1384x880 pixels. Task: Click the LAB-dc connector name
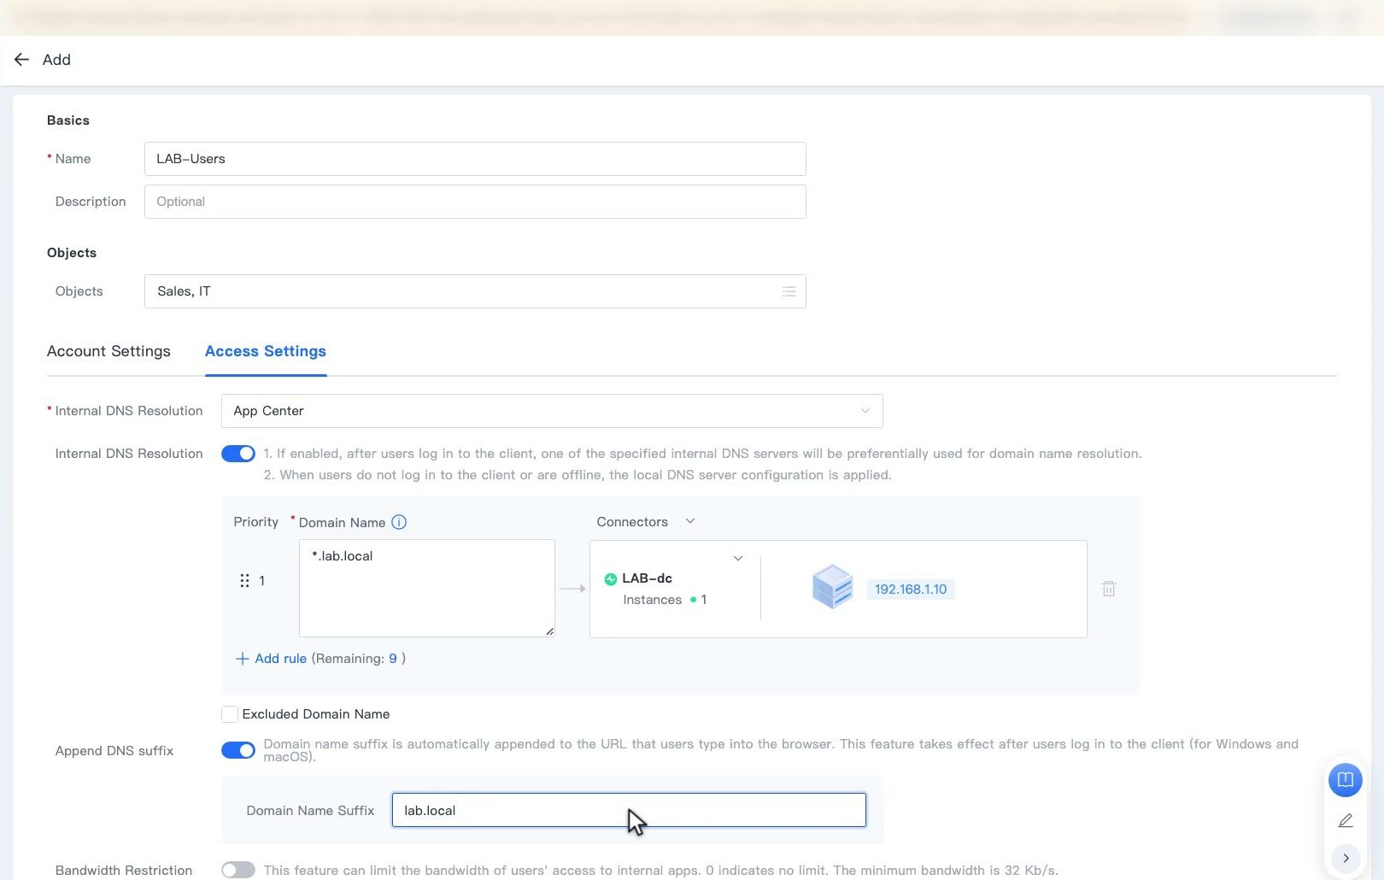pos(647,578)
